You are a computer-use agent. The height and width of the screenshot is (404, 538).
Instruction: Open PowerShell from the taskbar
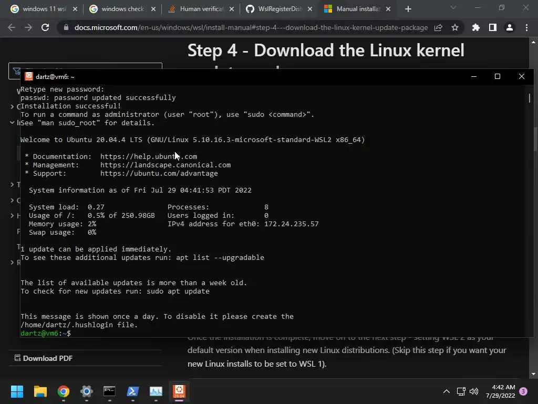pyautogui.click(x=133, y=391)
